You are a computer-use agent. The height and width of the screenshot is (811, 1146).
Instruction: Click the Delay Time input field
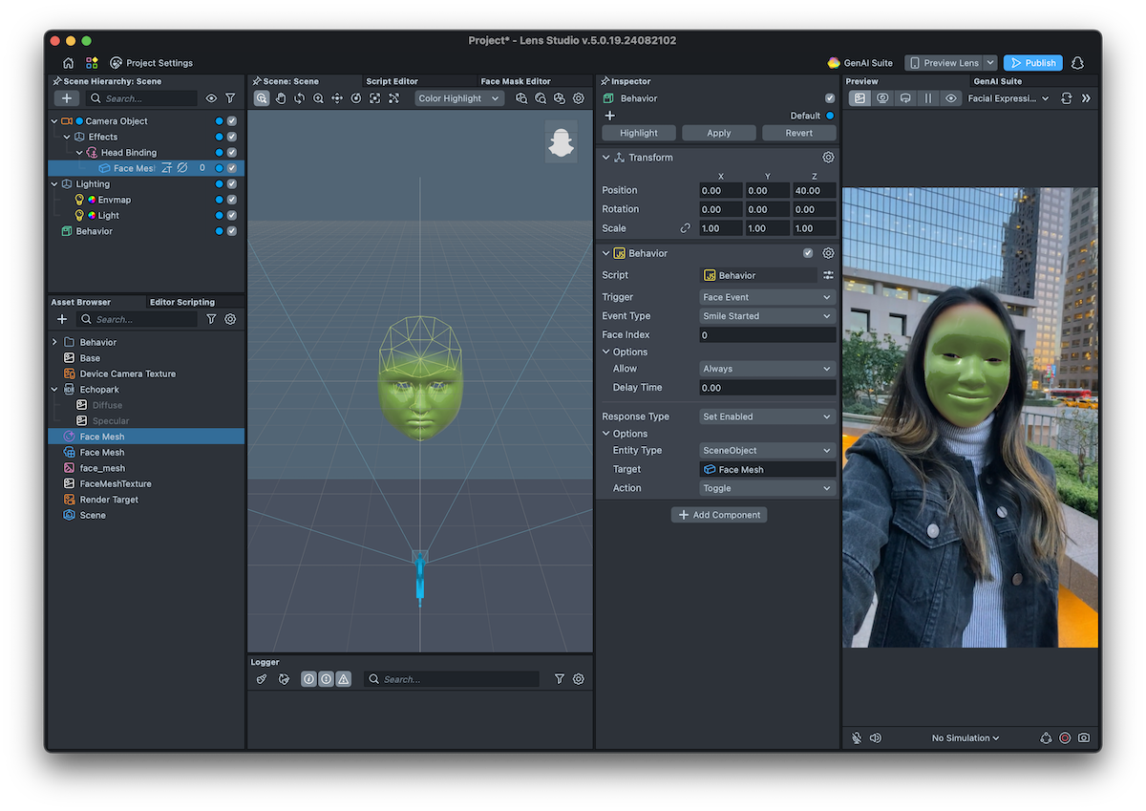[x=767, y=388]
